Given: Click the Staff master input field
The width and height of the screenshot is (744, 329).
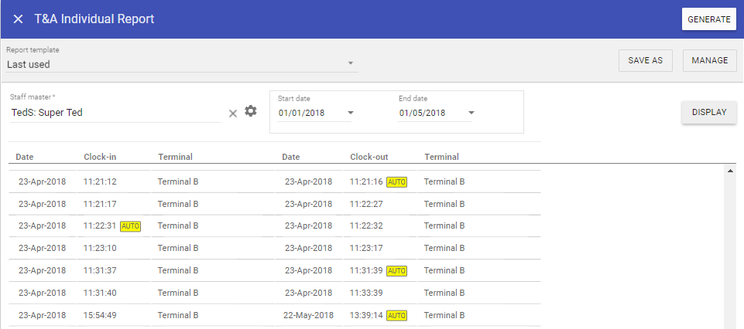Looking at the screenshot, I should click(x=115, y=113).
